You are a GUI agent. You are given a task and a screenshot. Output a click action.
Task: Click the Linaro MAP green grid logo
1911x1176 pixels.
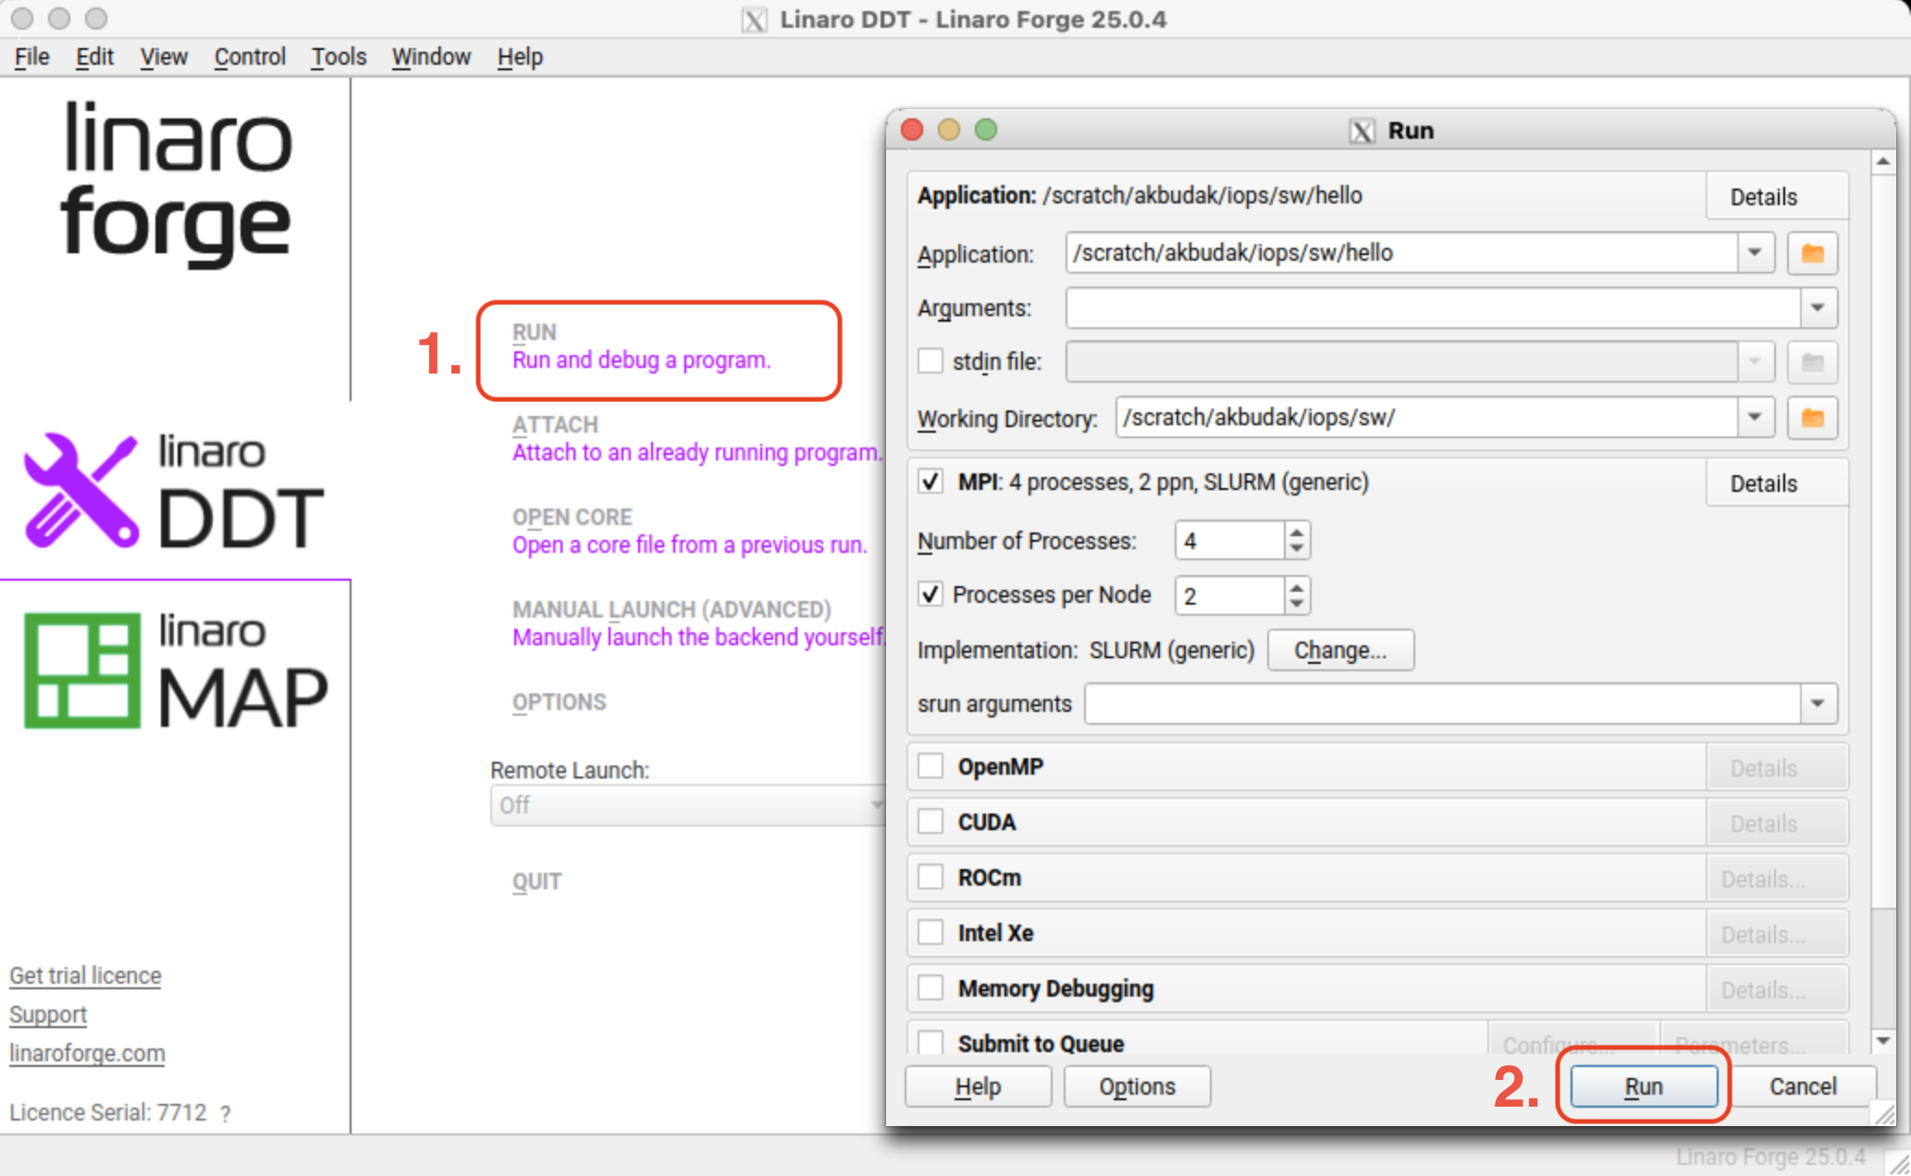coord(81,669)
